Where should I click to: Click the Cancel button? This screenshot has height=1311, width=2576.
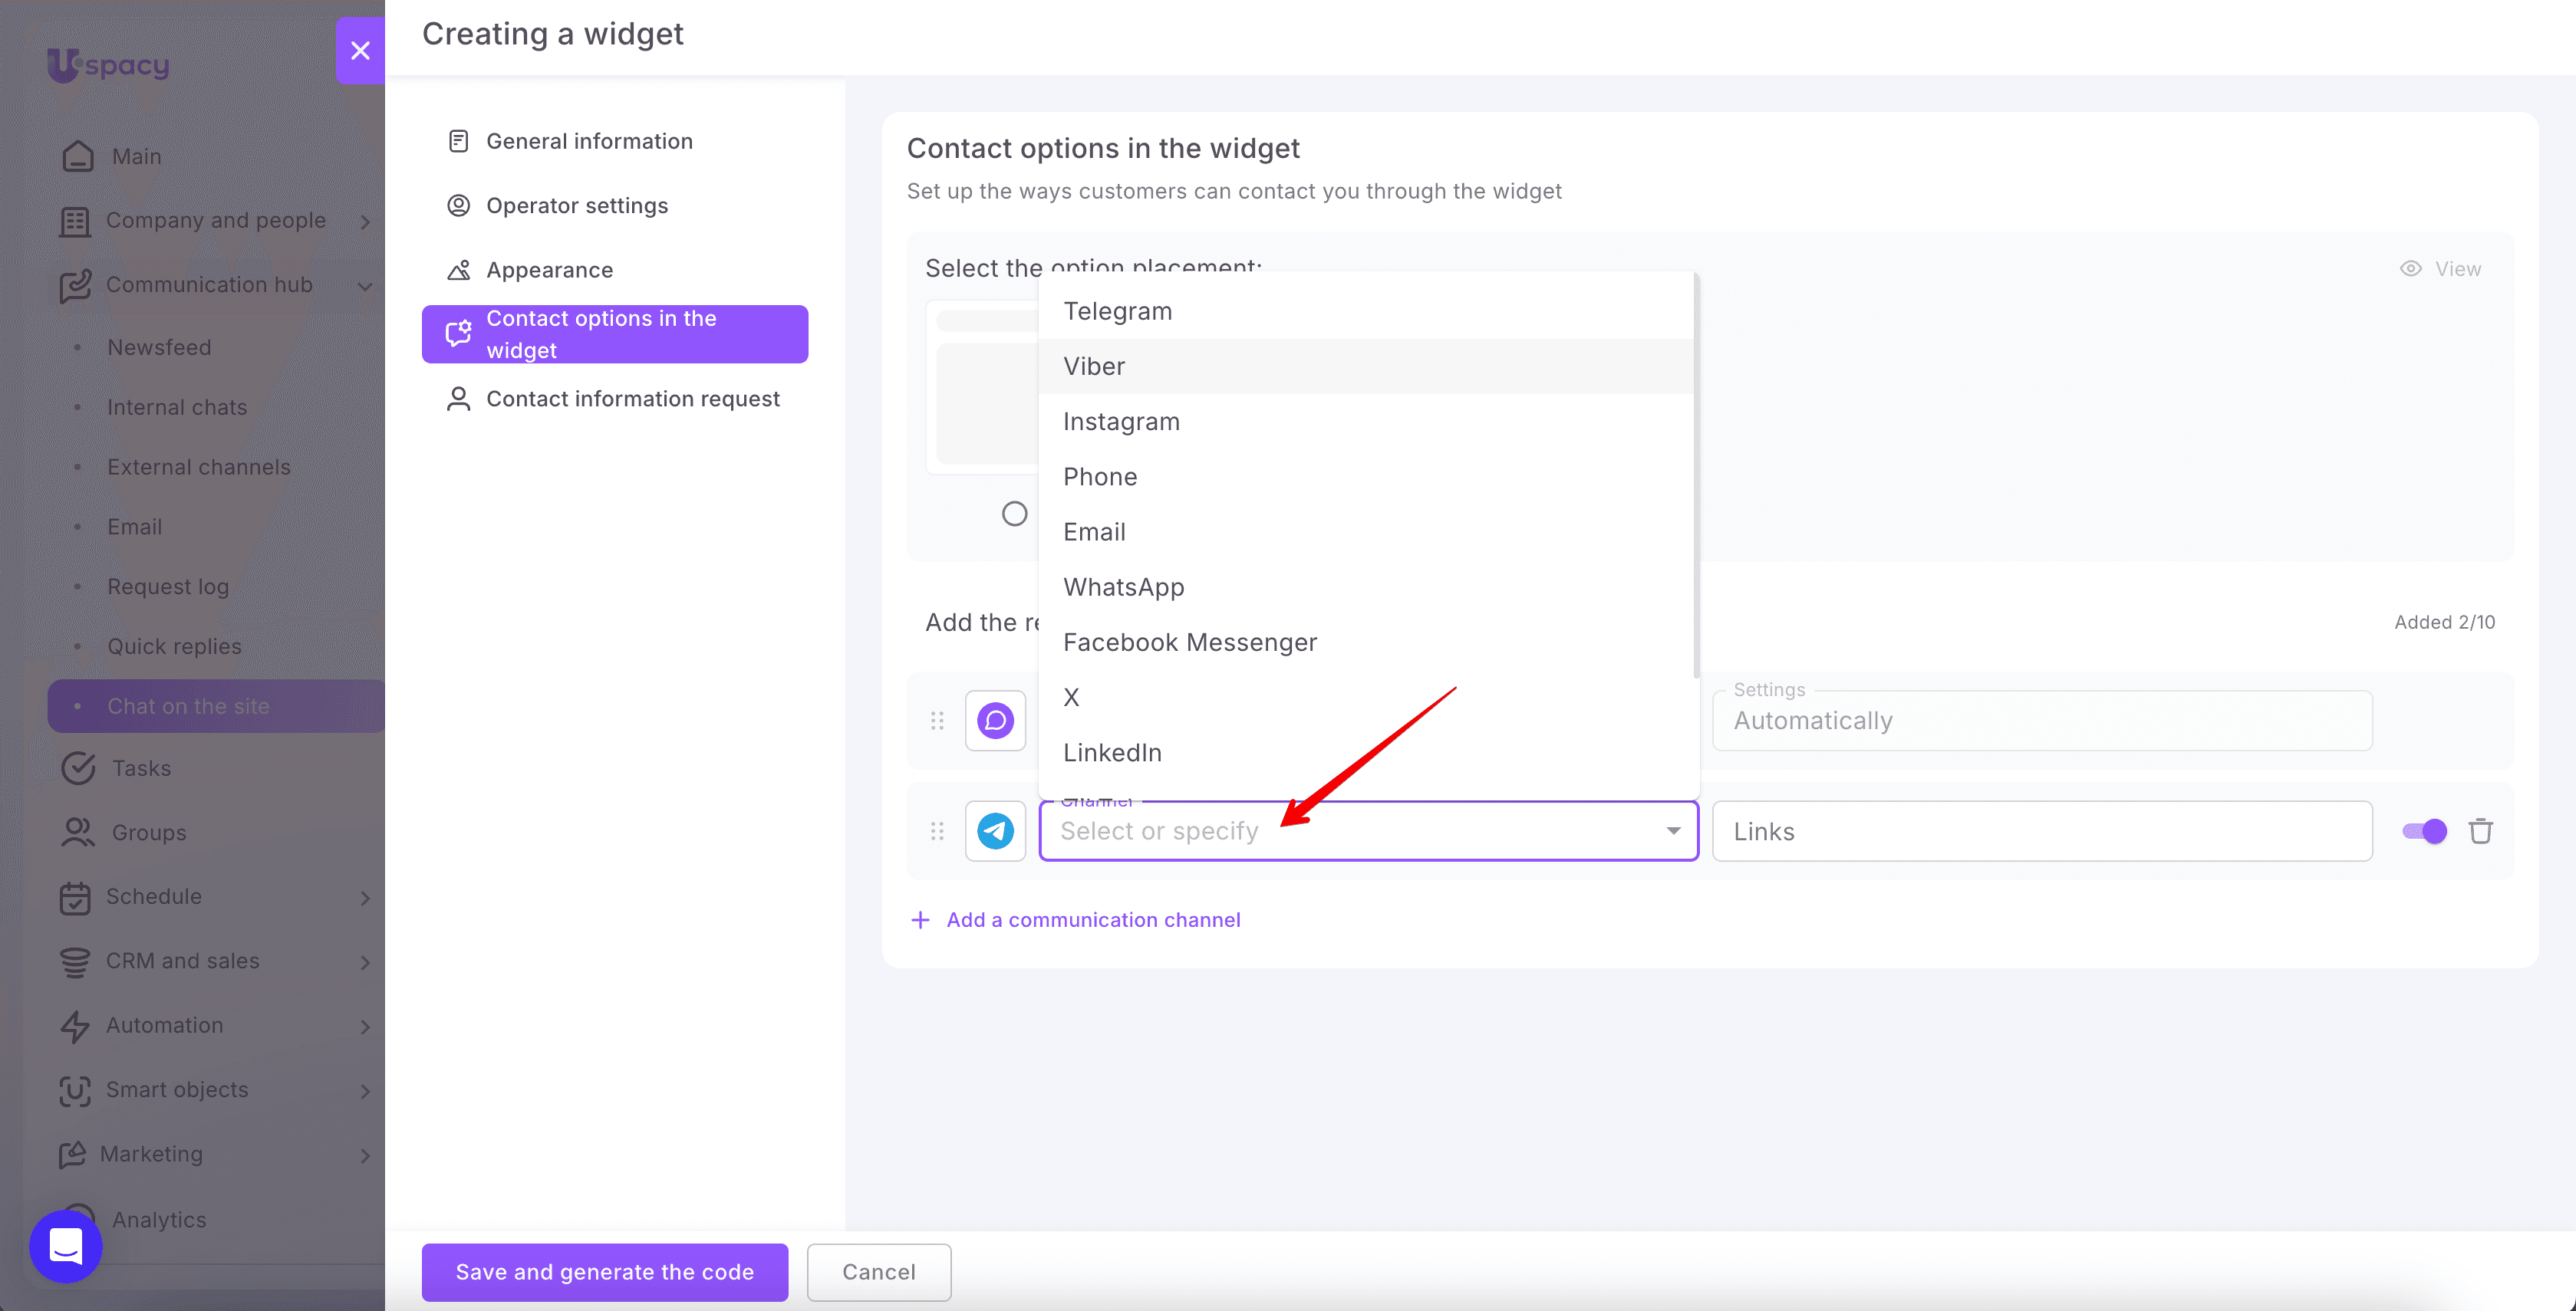coord(879,1272)
